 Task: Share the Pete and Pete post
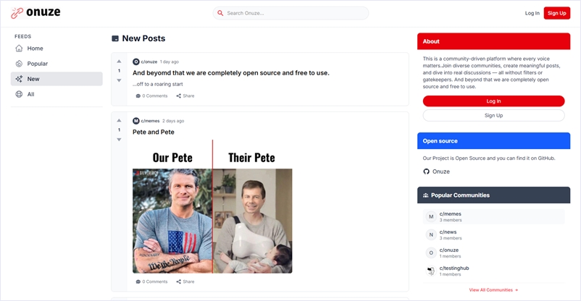[x=185, y=281]
